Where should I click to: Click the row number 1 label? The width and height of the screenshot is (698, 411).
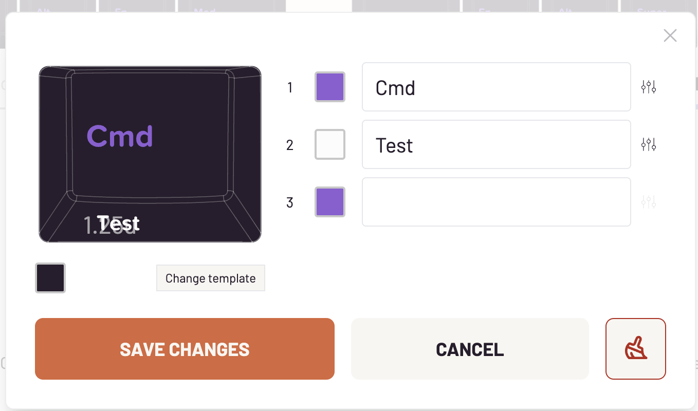[290, 88]
